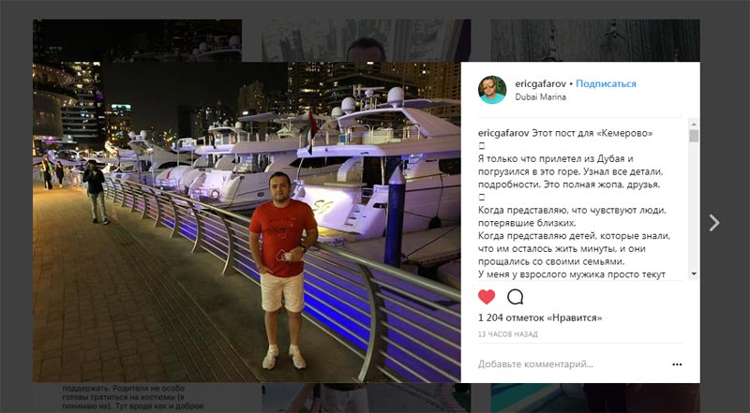Click the 13 часов назад timestamp
Viewport: 750px width, 413px height.
coord(507,334)
